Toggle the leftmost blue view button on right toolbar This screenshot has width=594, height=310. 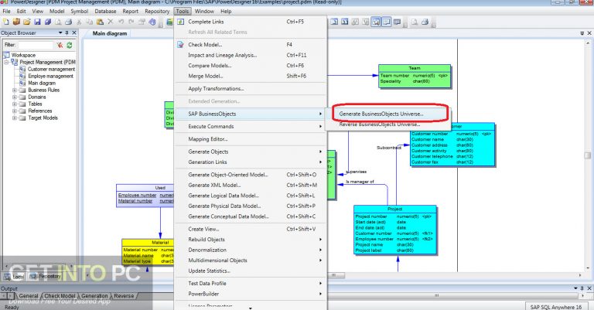coord(334,22)
